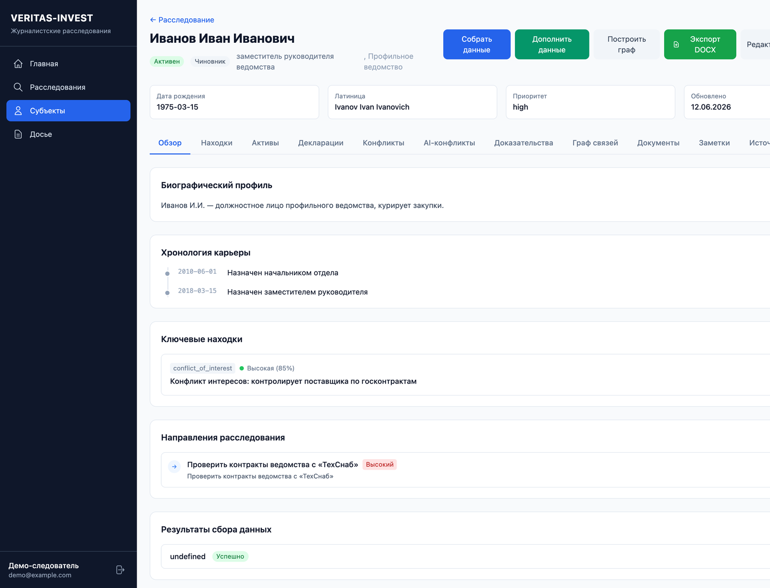770x588 pixels.
Task: Click the demo@example.com user email
Action: point(40,575)
